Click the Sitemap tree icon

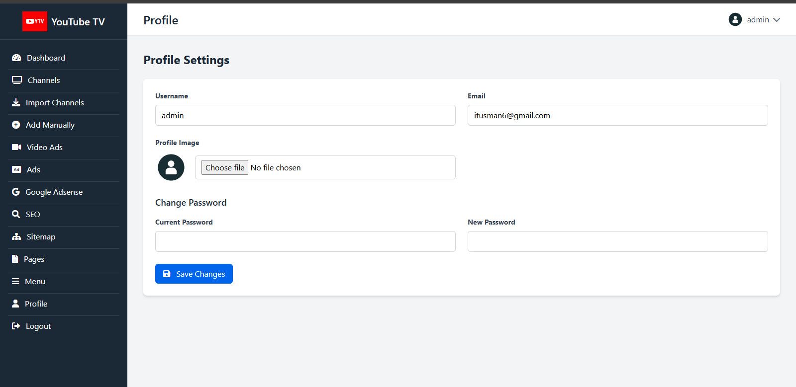(16, 236)
